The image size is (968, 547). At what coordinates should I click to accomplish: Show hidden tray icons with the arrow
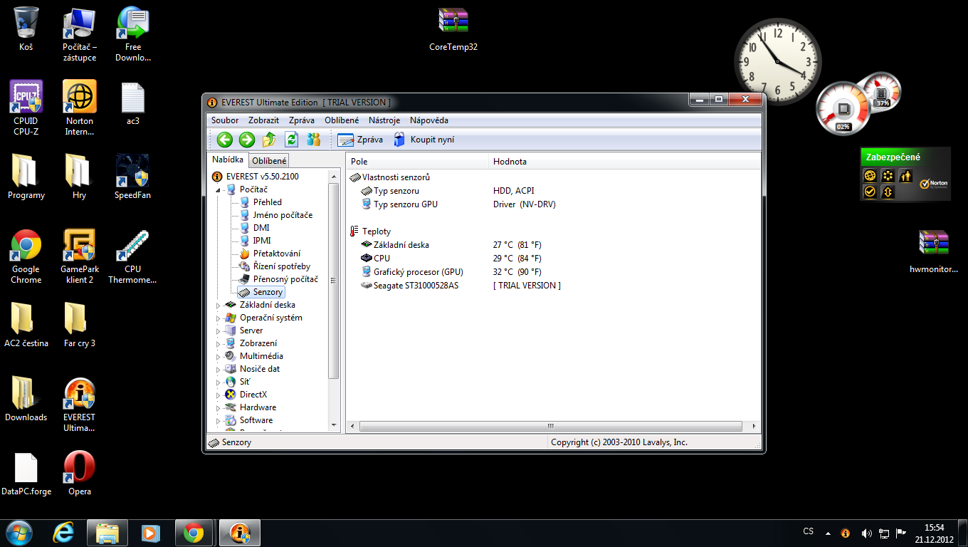click(828, 533)
